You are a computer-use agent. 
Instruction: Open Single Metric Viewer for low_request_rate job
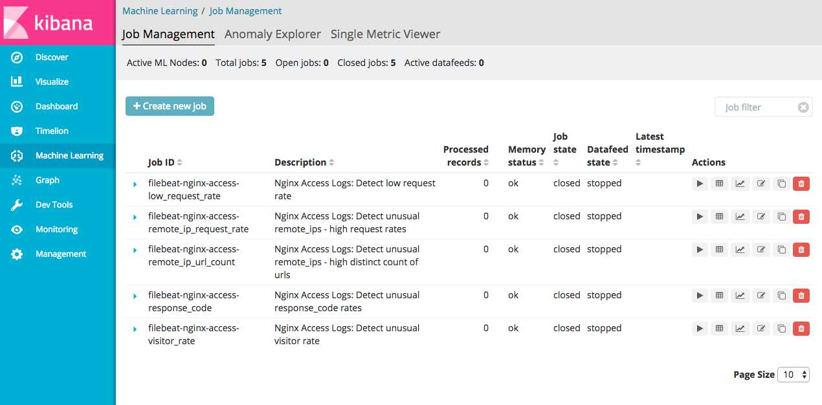click(x=740, y=184)
